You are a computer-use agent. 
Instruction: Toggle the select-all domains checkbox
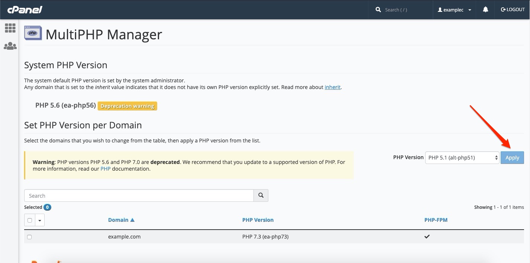tap(30, 220)
